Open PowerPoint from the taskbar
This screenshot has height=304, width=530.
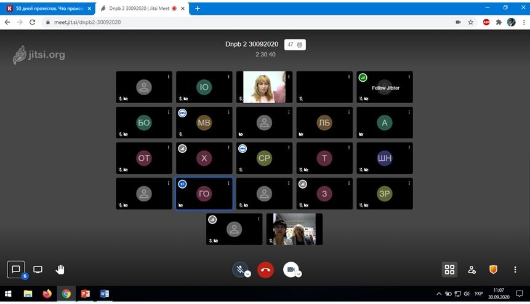(x=86, y=294)
